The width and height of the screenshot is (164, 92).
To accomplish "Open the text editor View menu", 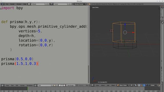I will pyautogui.click(x=7, y=85).
